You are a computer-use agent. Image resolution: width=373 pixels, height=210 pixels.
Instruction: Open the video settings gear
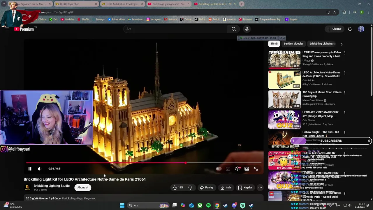tap(237, 169)
